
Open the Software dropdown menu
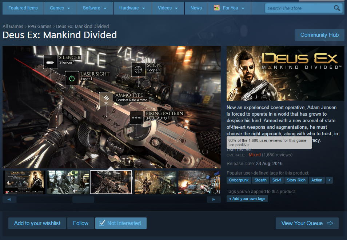pyautogui.click(x=95, y=8)
